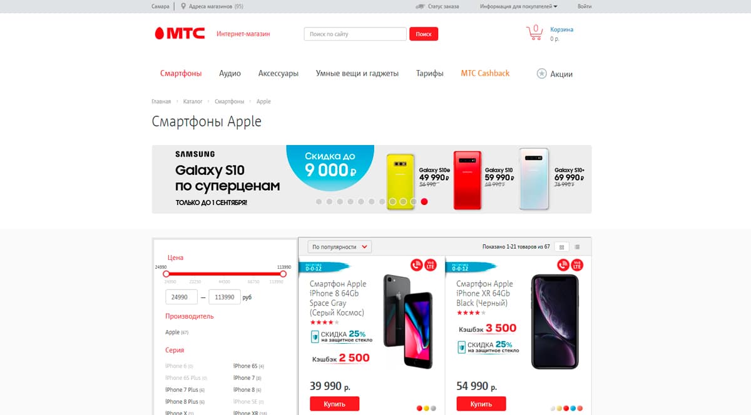Buy the iPhone XR 64Gb Black
Viewport: 751px width, 415px height.
[x=481, y=404]
